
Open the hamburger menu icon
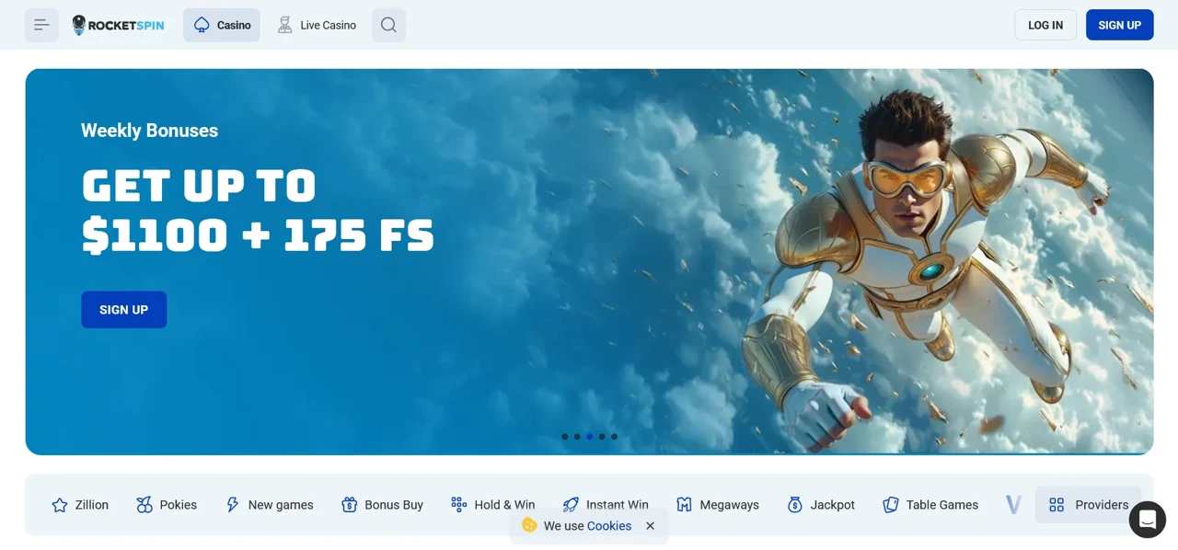41,25
